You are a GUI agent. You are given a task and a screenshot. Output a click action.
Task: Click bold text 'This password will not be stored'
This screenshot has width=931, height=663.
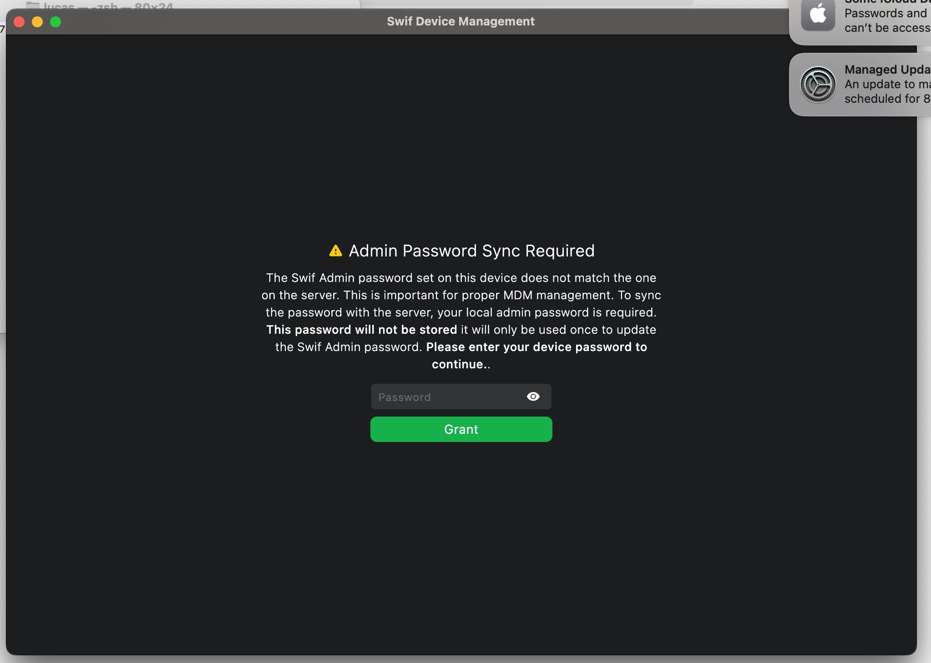[361, 330]
